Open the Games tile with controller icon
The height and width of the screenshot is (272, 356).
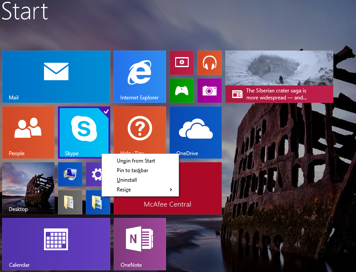click(x=182, y=91)
